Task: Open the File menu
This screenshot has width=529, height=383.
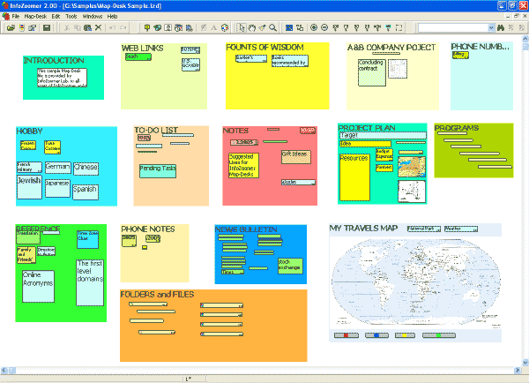Action: (x=16, y=16)
